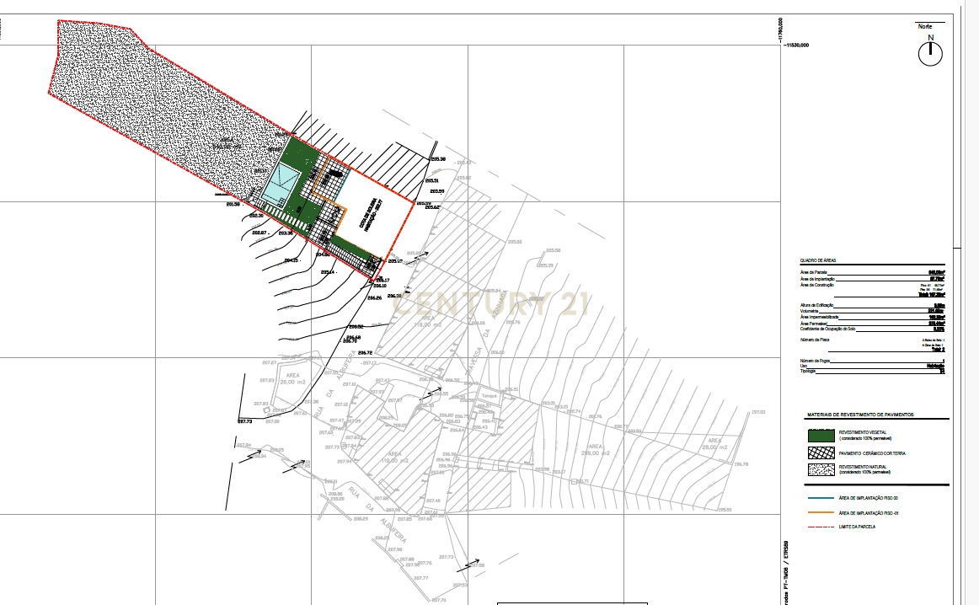Click the "MATERIAIS DE REVESTIMENTO DE PAVIMENTOS" heading
979x605 pixels.
pyautogui.click(x=860, y=415)
